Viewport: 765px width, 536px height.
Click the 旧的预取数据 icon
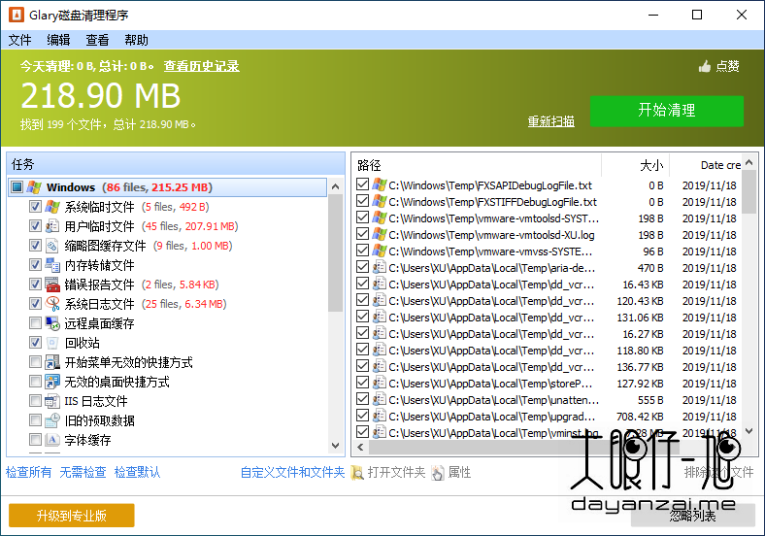(x=52, y=420)
